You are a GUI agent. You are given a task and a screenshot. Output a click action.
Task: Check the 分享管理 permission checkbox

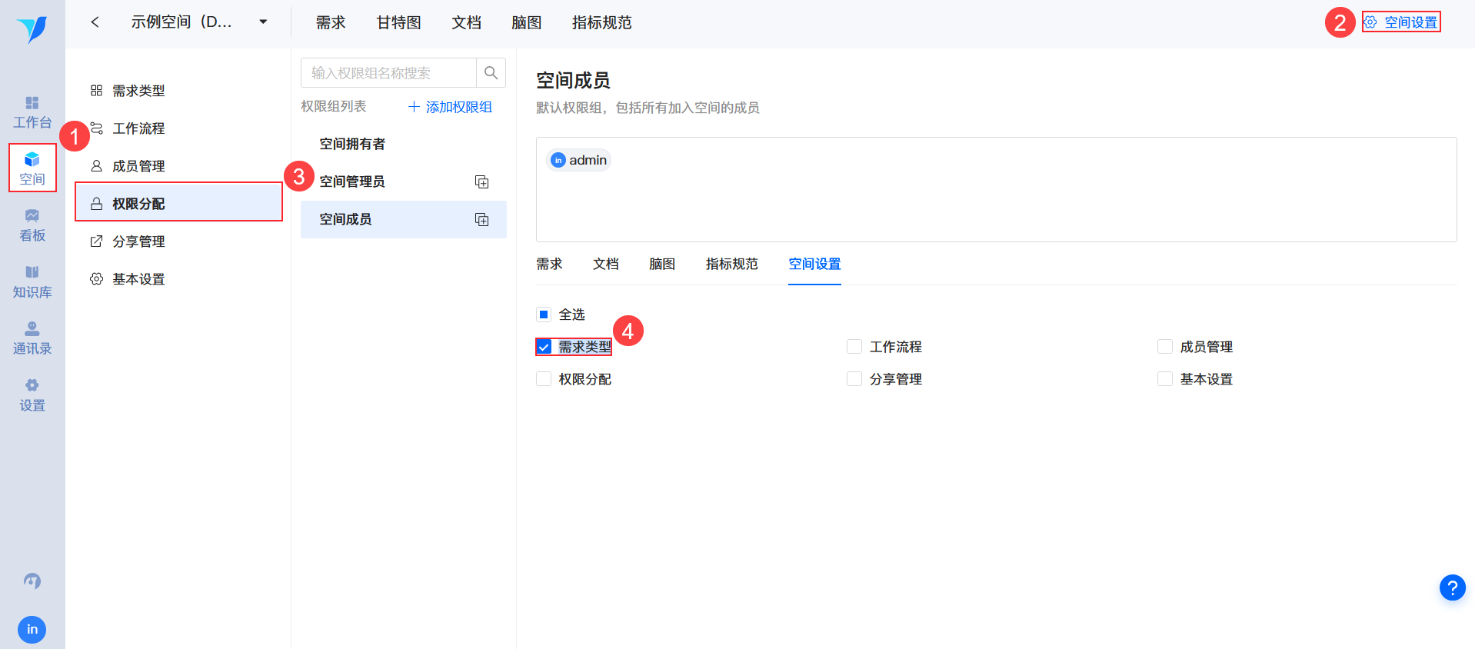[854, 379]
